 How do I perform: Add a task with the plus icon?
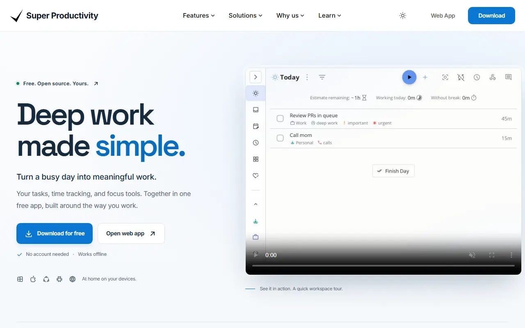click(x=425, y=77)
